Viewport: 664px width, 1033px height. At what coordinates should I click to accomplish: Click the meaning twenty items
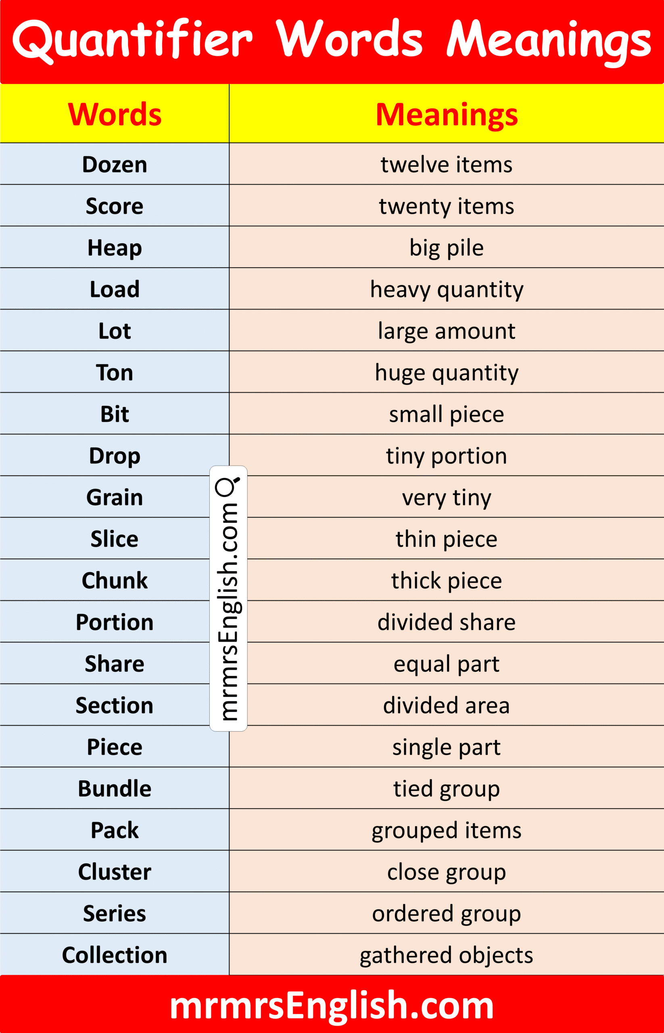446,206
